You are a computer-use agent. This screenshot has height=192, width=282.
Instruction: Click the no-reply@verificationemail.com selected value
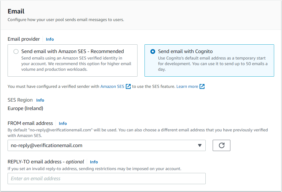coord(47,145)
